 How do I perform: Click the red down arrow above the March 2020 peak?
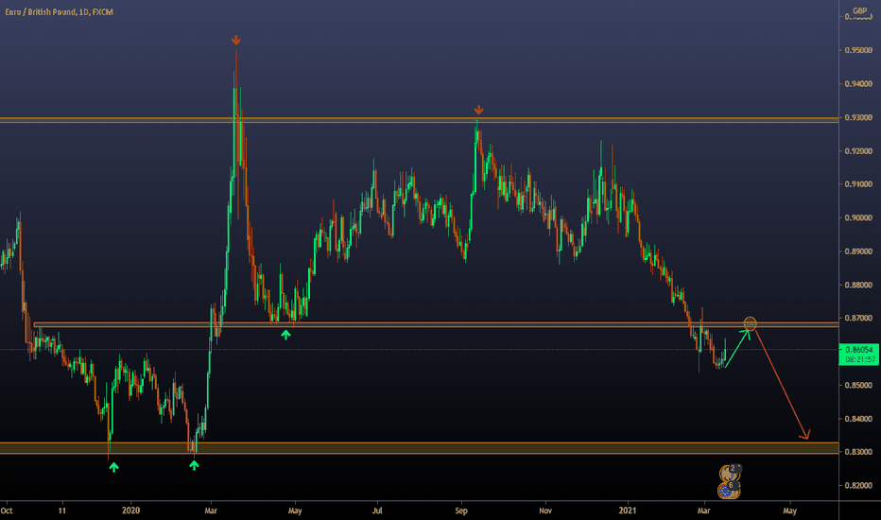pyautogui.click(x=236, y=40)
